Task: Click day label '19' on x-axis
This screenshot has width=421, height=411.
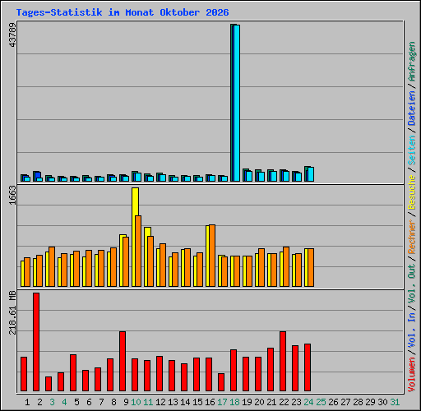Action: click(x=247, y=402)
